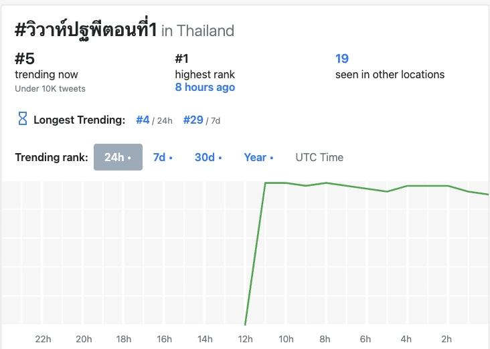
Task: Open the 19 other locations link
Action: pos(342,59)
